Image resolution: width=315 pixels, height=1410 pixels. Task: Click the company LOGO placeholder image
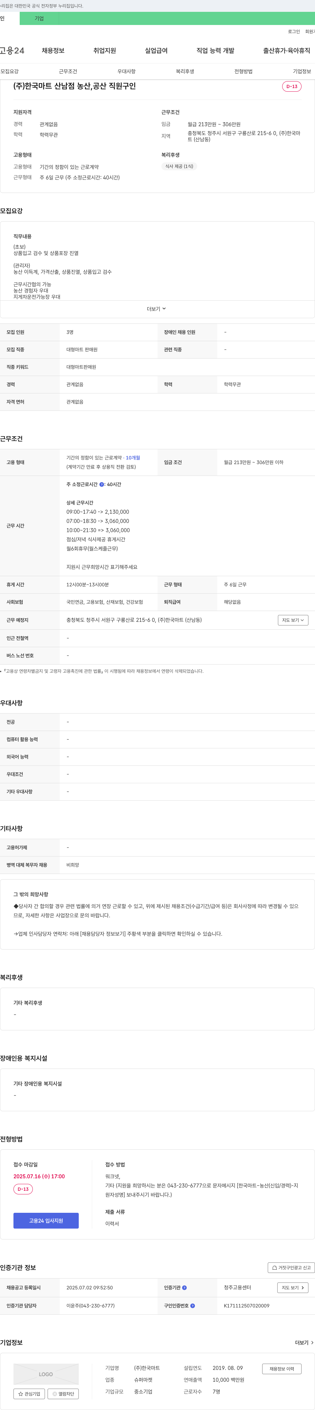pyautogui.click(x=46, y=1374)
